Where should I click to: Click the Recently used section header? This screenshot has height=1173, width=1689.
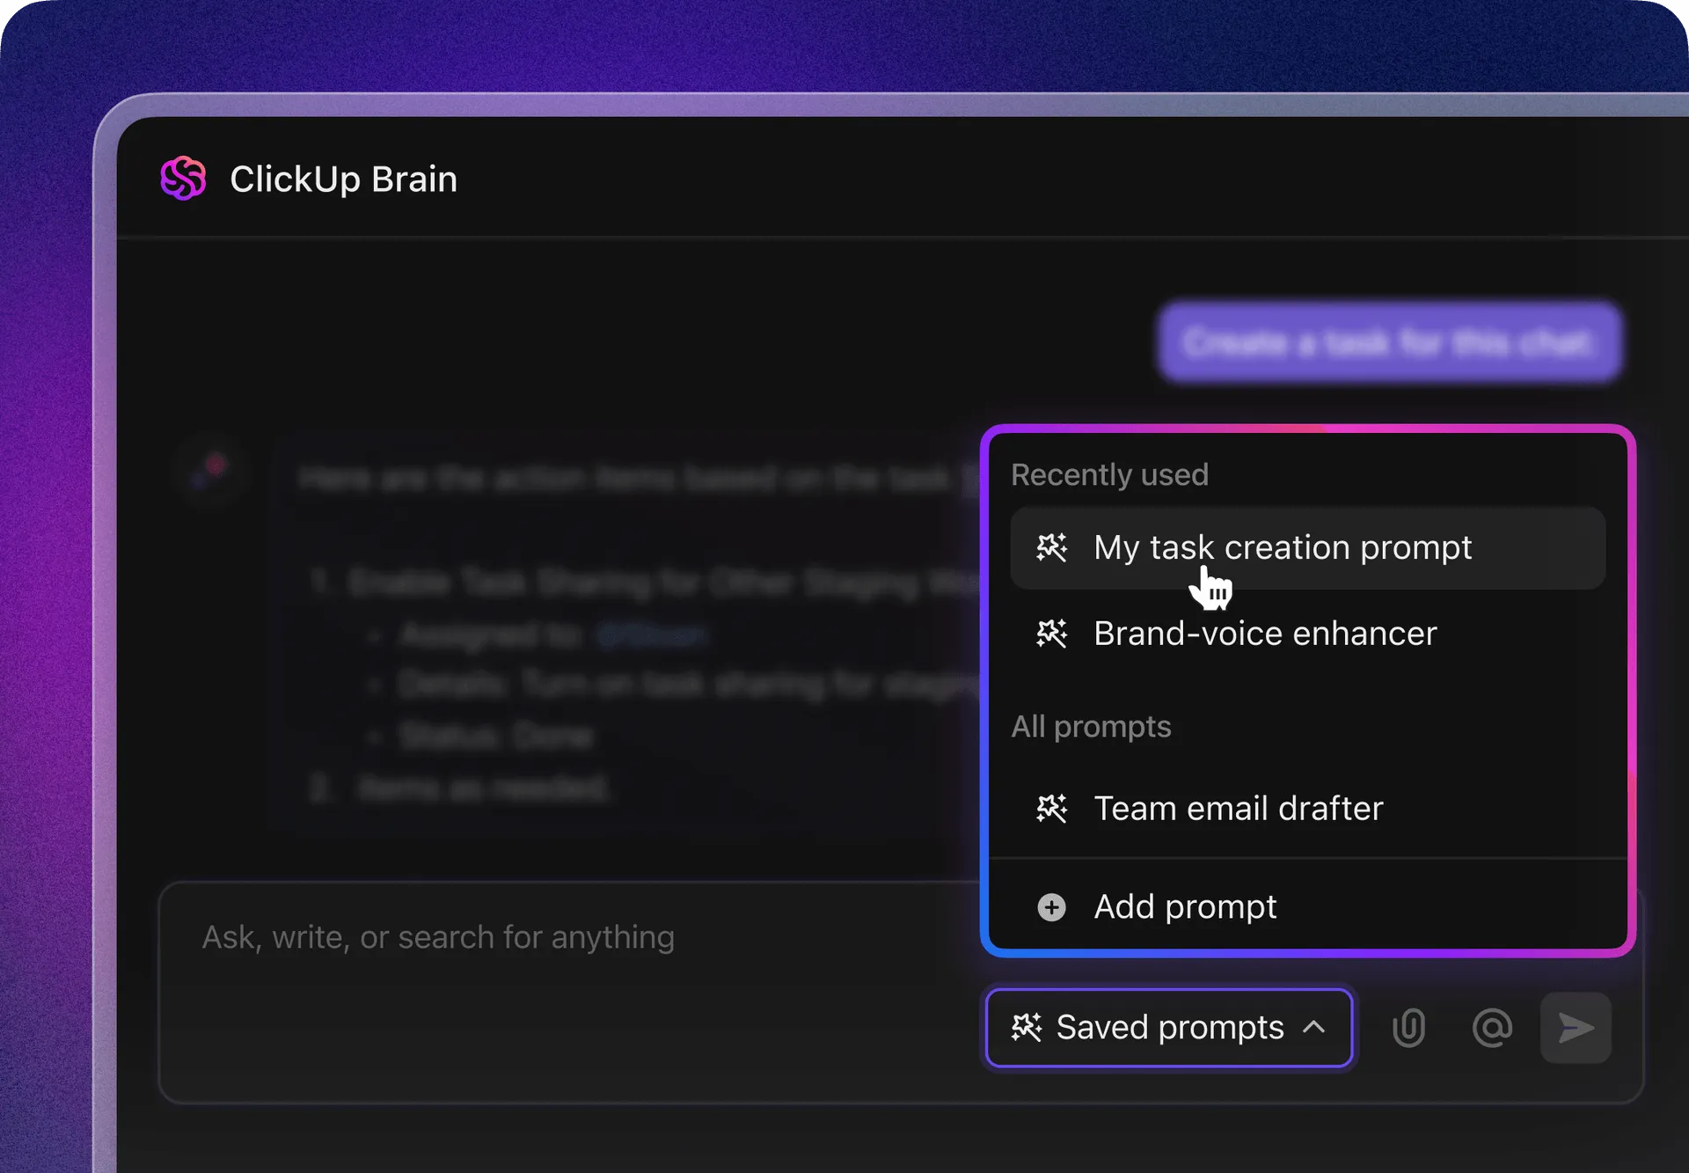[1109, 475]
